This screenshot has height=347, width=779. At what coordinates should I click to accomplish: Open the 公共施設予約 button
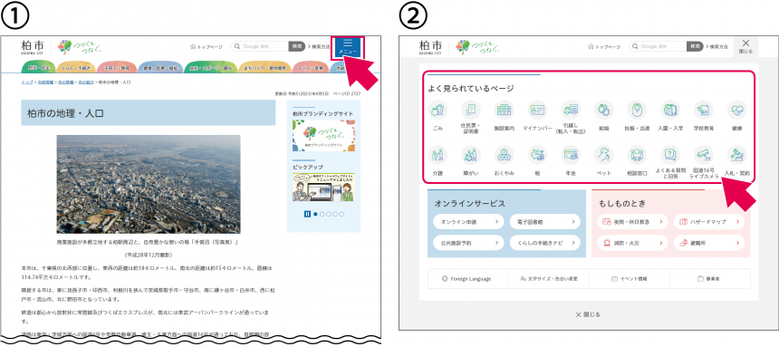(469, 243)
